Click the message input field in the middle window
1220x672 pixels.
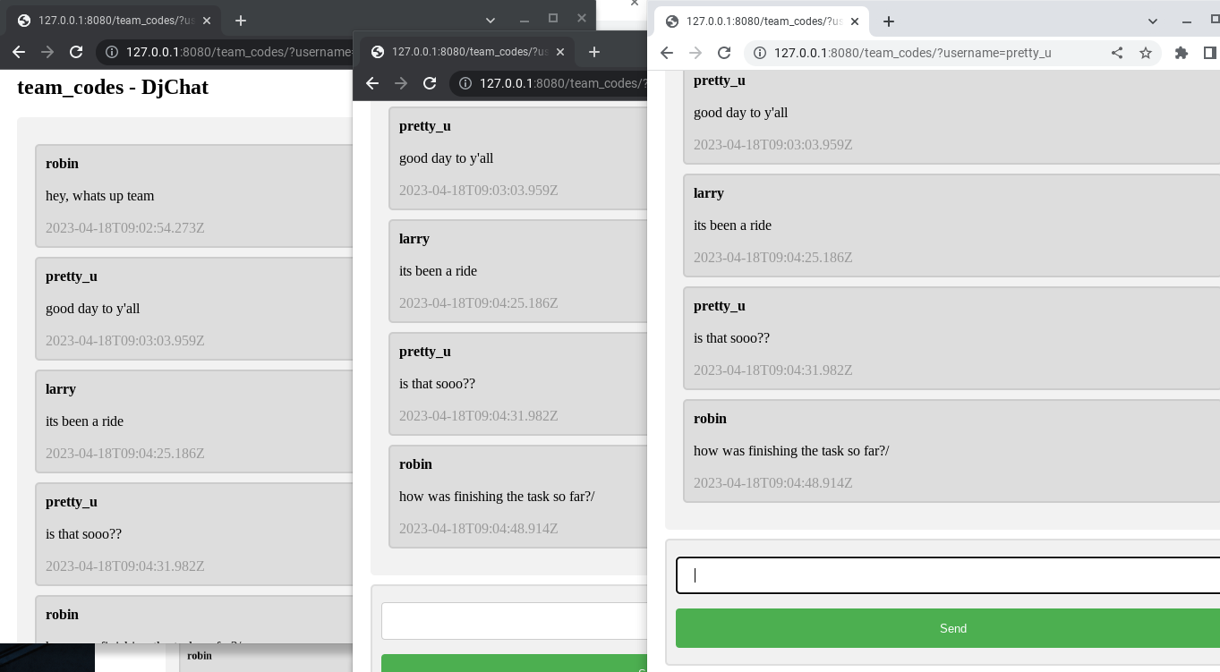(515, 621)
